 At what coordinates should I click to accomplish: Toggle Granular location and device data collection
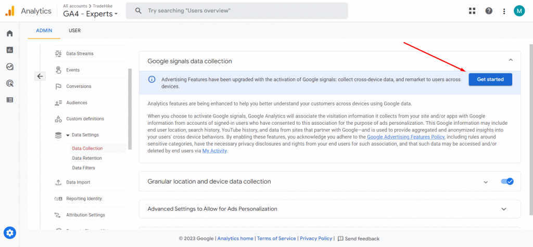(x=507, y=181)
